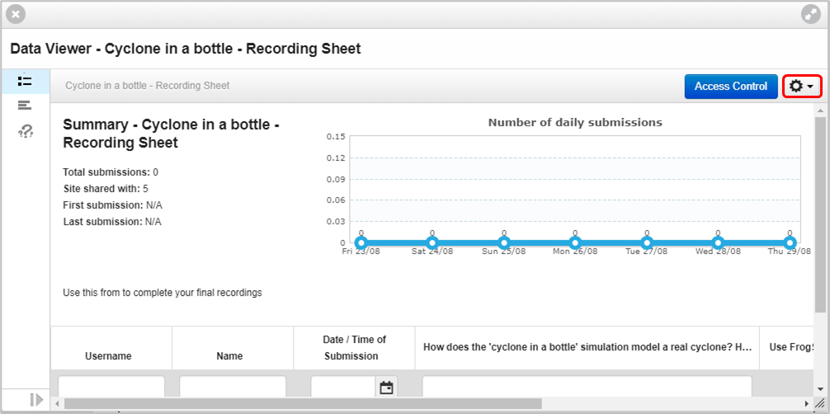Focus the Username filter input field
This screenshot has width=830, height=414.
pyautogui.click(x=111, y=387)
